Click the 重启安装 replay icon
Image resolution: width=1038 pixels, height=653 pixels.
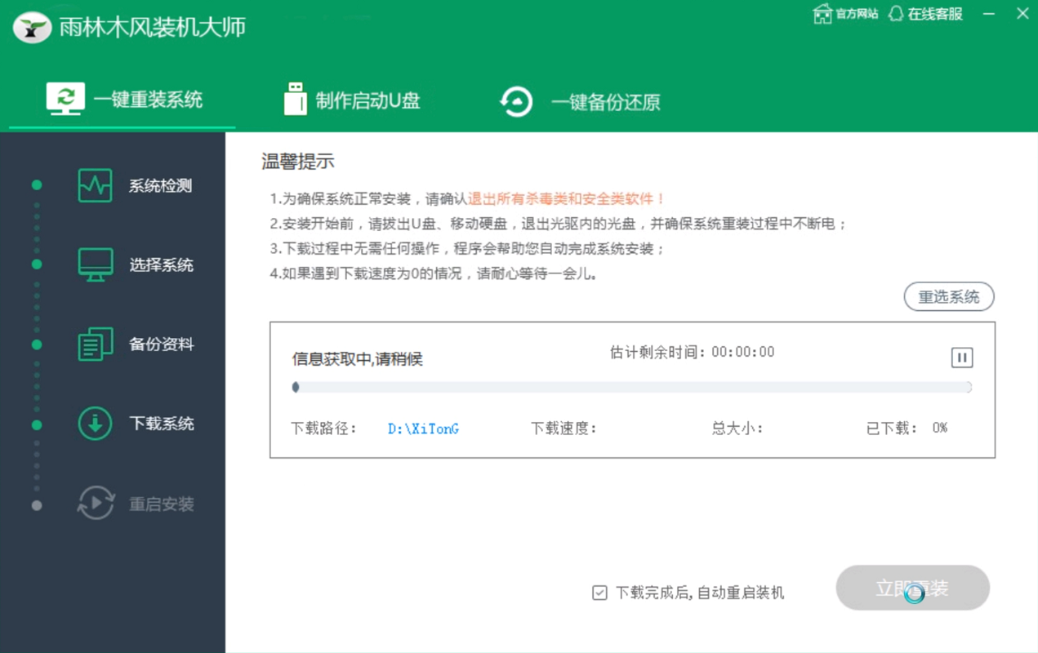tap(96, 503)
